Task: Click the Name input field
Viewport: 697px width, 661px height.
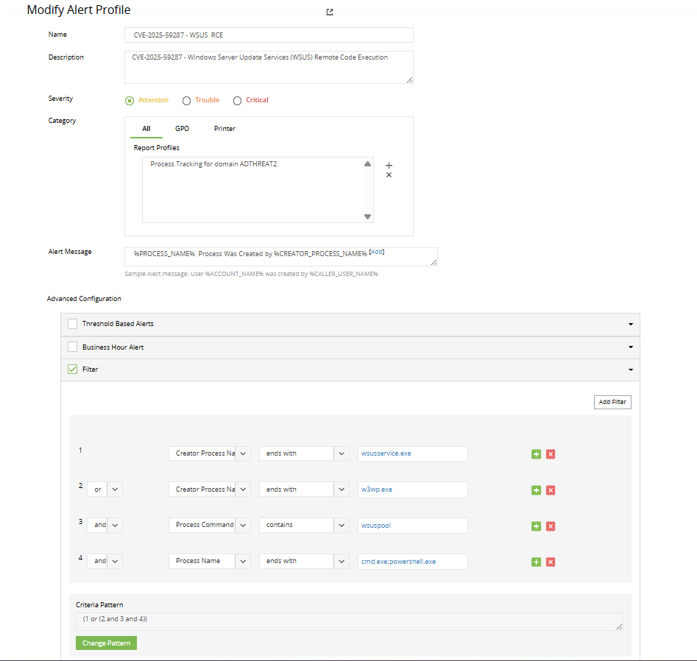Action: (x=269, y=35)
